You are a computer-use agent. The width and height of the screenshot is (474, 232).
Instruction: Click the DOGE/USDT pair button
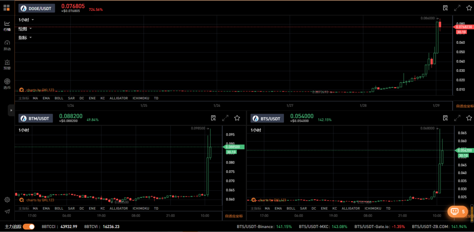36,8
